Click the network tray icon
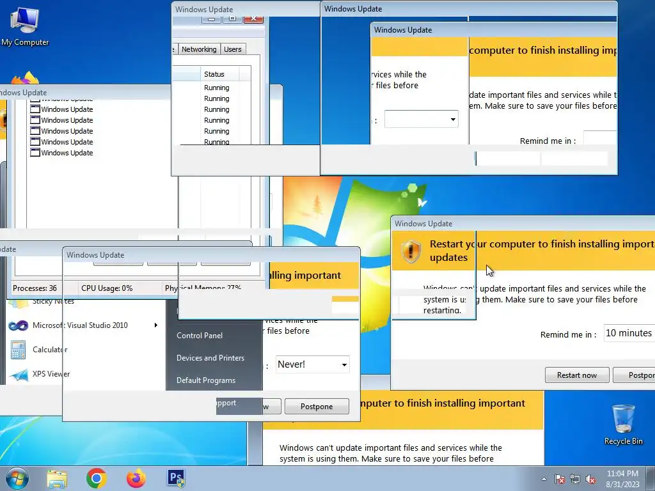The width and height of the screenshot is (655, 491). click(x=575, y=479)
